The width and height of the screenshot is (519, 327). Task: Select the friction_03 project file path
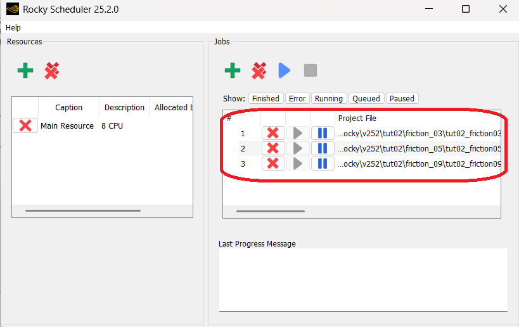click(x=419, y=133)
